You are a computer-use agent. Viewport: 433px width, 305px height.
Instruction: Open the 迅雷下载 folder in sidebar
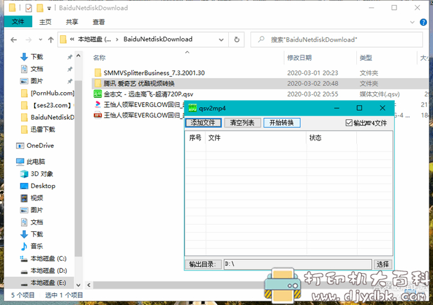(38, 129)
